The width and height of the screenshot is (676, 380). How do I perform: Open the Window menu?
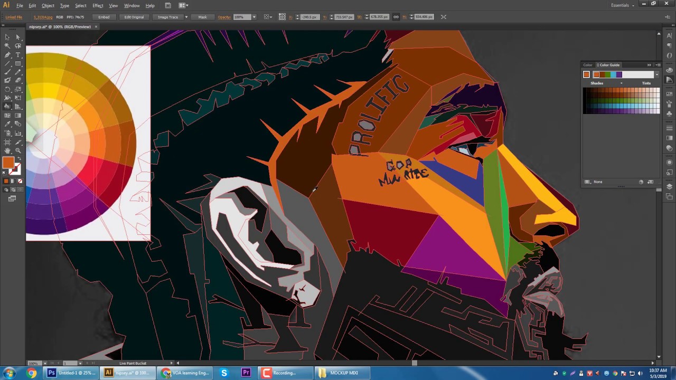pos(132,5)
